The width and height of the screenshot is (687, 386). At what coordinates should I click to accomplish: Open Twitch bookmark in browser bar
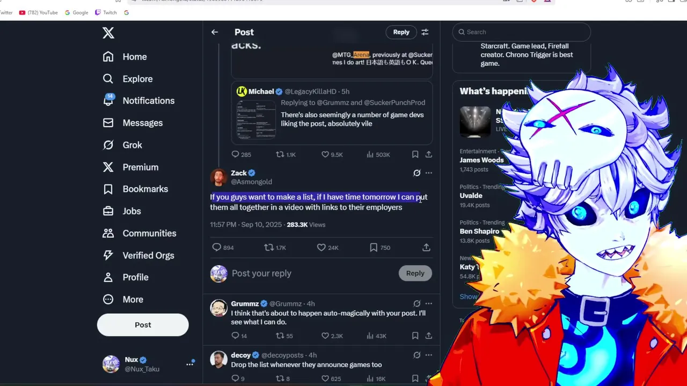[106, 12]
